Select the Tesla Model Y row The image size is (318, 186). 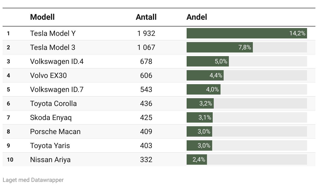pos(159,33)
